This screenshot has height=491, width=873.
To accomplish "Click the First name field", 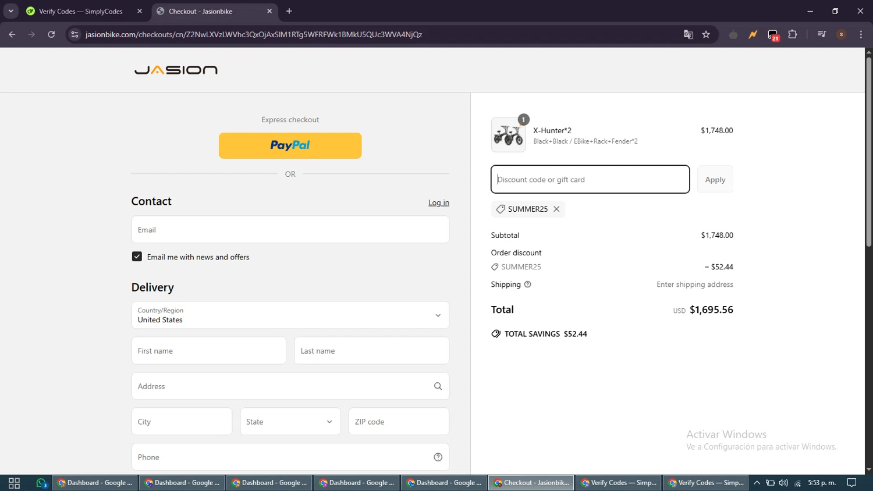I will [209, 351].
